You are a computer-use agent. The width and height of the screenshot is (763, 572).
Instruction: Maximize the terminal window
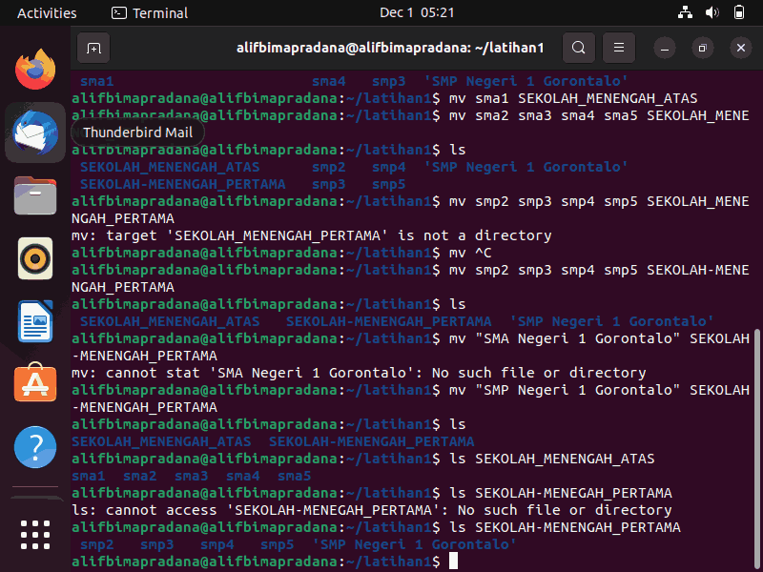(x=703, y=49)
